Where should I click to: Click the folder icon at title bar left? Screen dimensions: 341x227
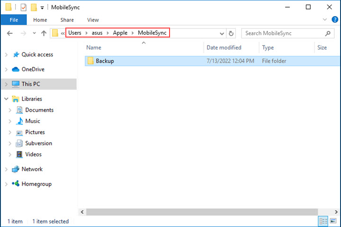(9, 7)
